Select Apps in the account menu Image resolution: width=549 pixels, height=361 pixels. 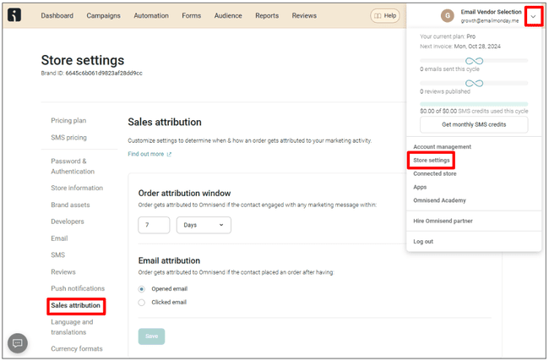420,187
